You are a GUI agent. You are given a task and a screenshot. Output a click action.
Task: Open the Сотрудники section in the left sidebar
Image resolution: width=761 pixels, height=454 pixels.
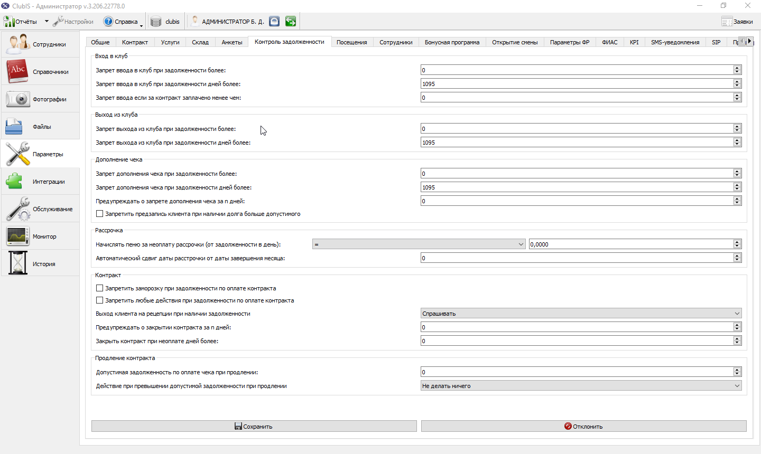pyautogui.click(x=40, y=44)
